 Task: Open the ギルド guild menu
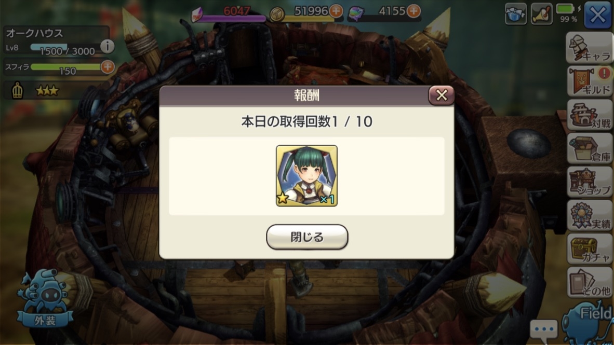click(x=590, y=81)
